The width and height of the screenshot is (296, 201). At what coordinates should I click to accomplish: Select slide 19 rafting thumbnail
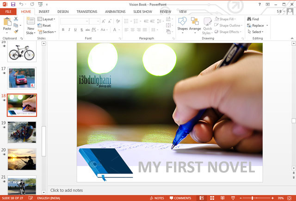coord(22,132)
